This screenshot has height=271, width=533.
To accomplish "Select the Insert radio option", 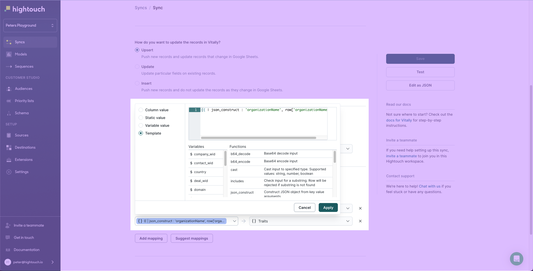I will pos(137,83).
